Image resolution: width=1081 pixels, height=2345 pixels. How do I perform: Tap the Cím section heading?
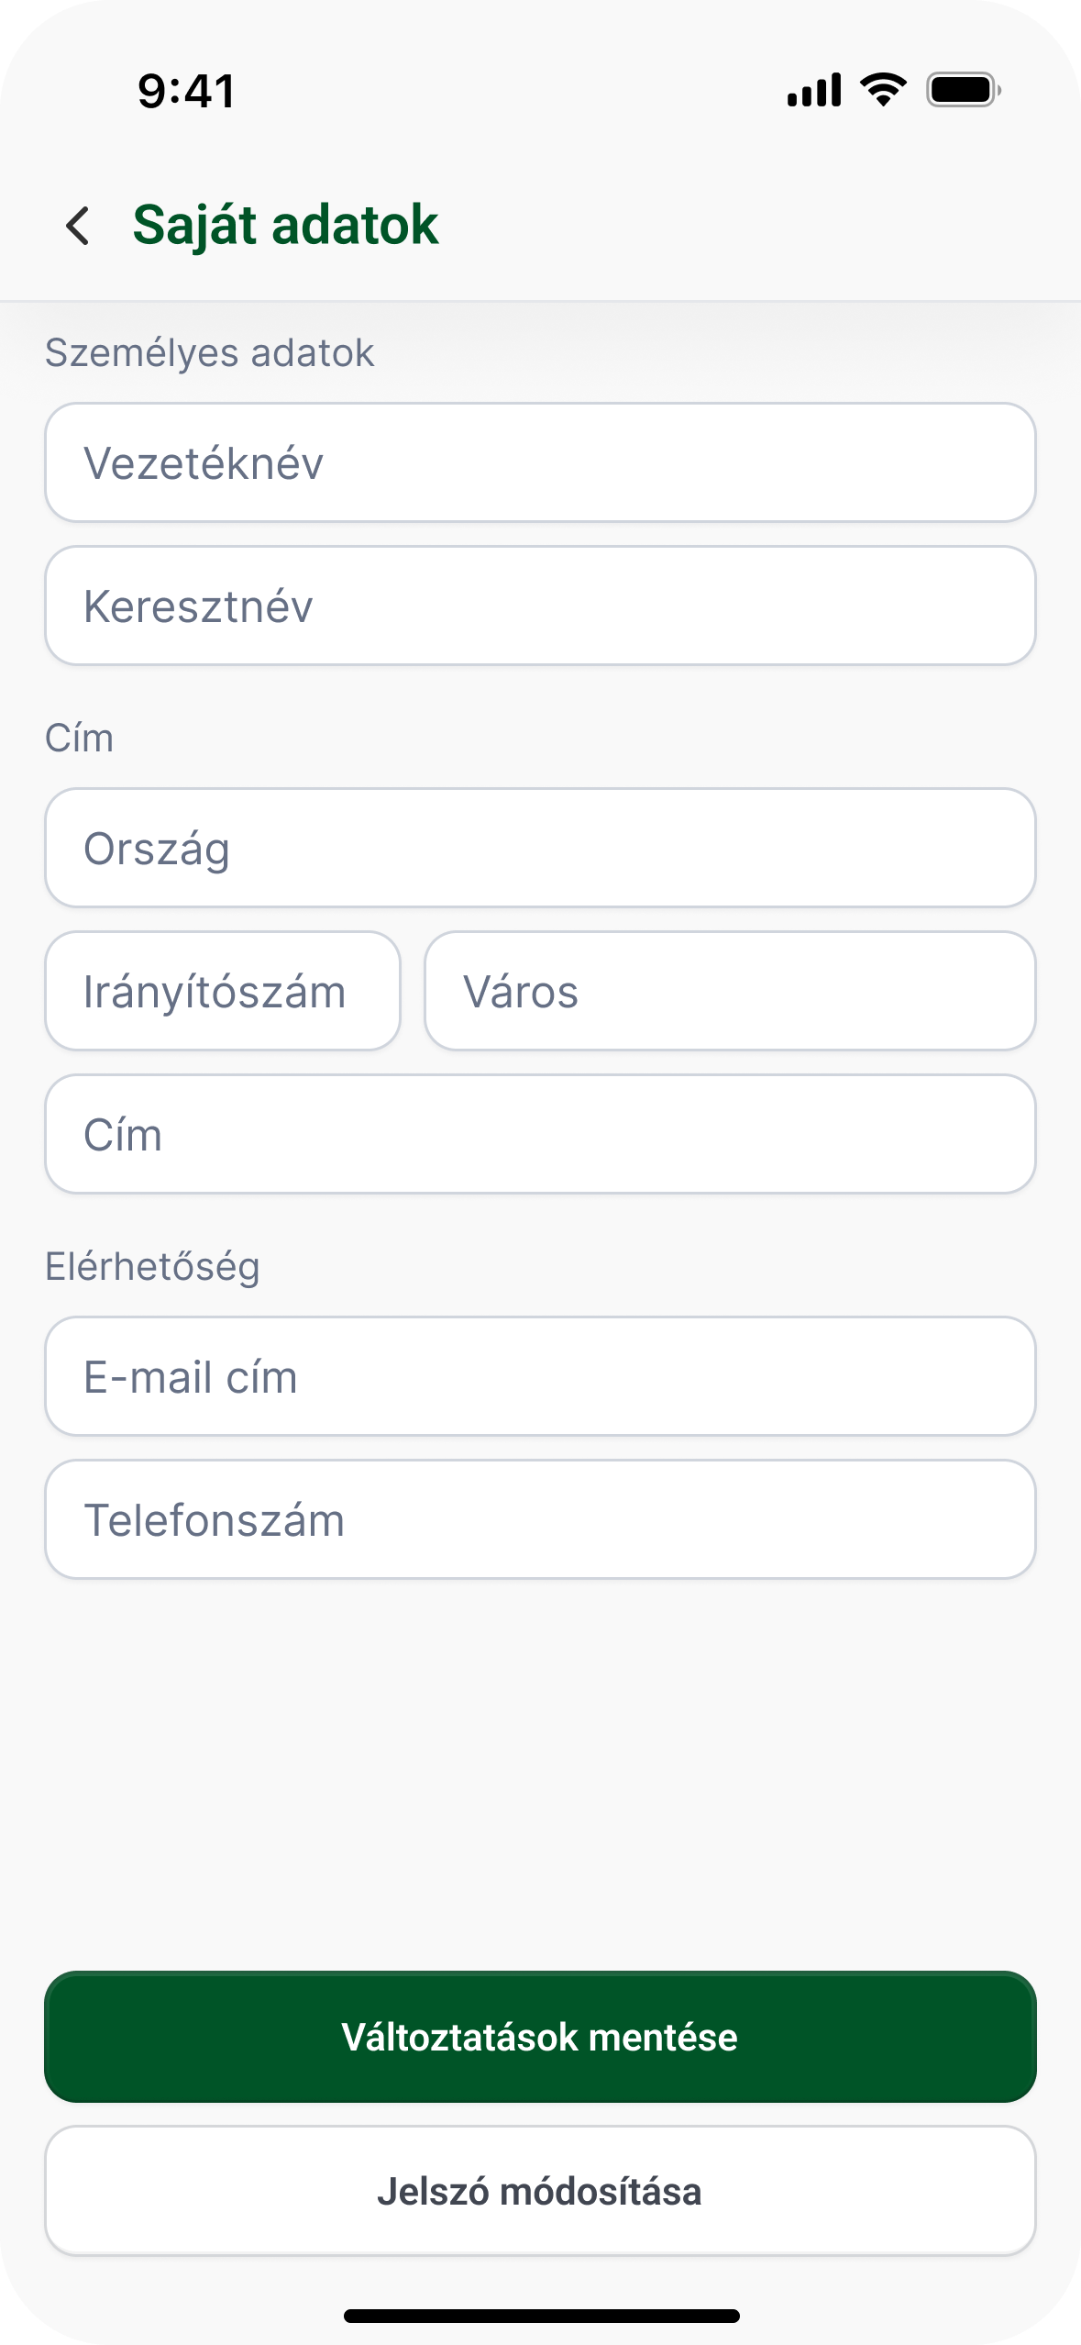[x=80, y=739]
